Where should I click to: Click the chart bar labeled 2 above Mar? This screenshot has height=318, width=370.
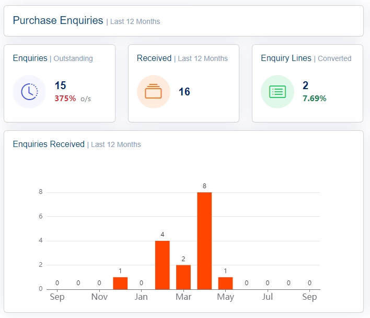[183, 277]
